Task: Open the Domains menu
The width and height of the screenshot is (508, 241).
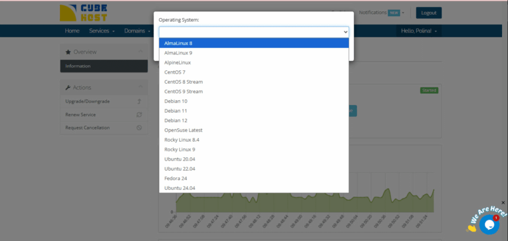Action: pos(137,31)
